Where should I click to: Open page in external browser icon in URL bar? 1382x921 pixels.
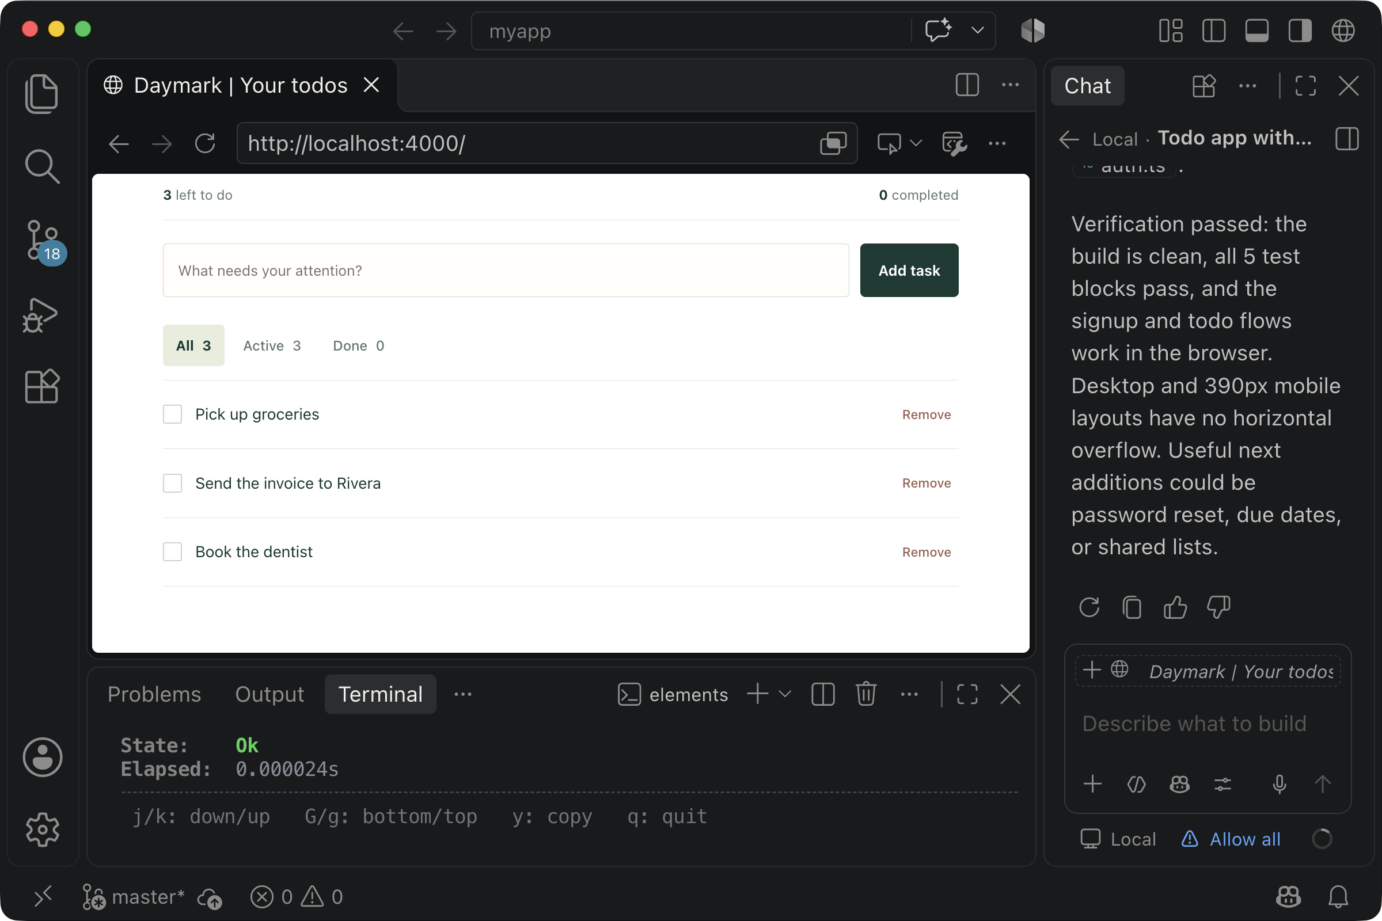click(x=833, y=143)
